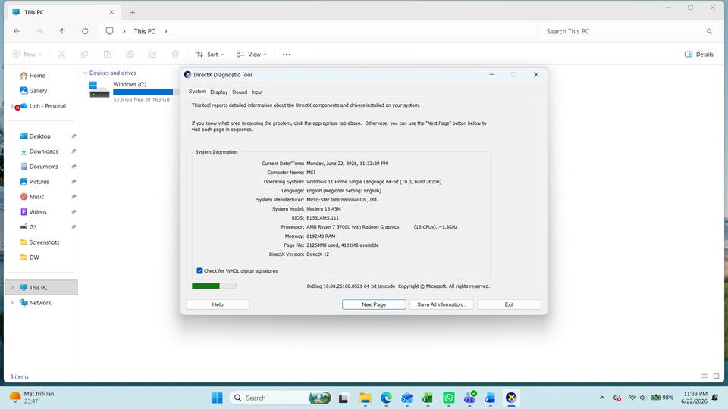Open Microsoft Edge from the taskbar
The width and height of the screenshot is (728, 409).
click(386, 398)
